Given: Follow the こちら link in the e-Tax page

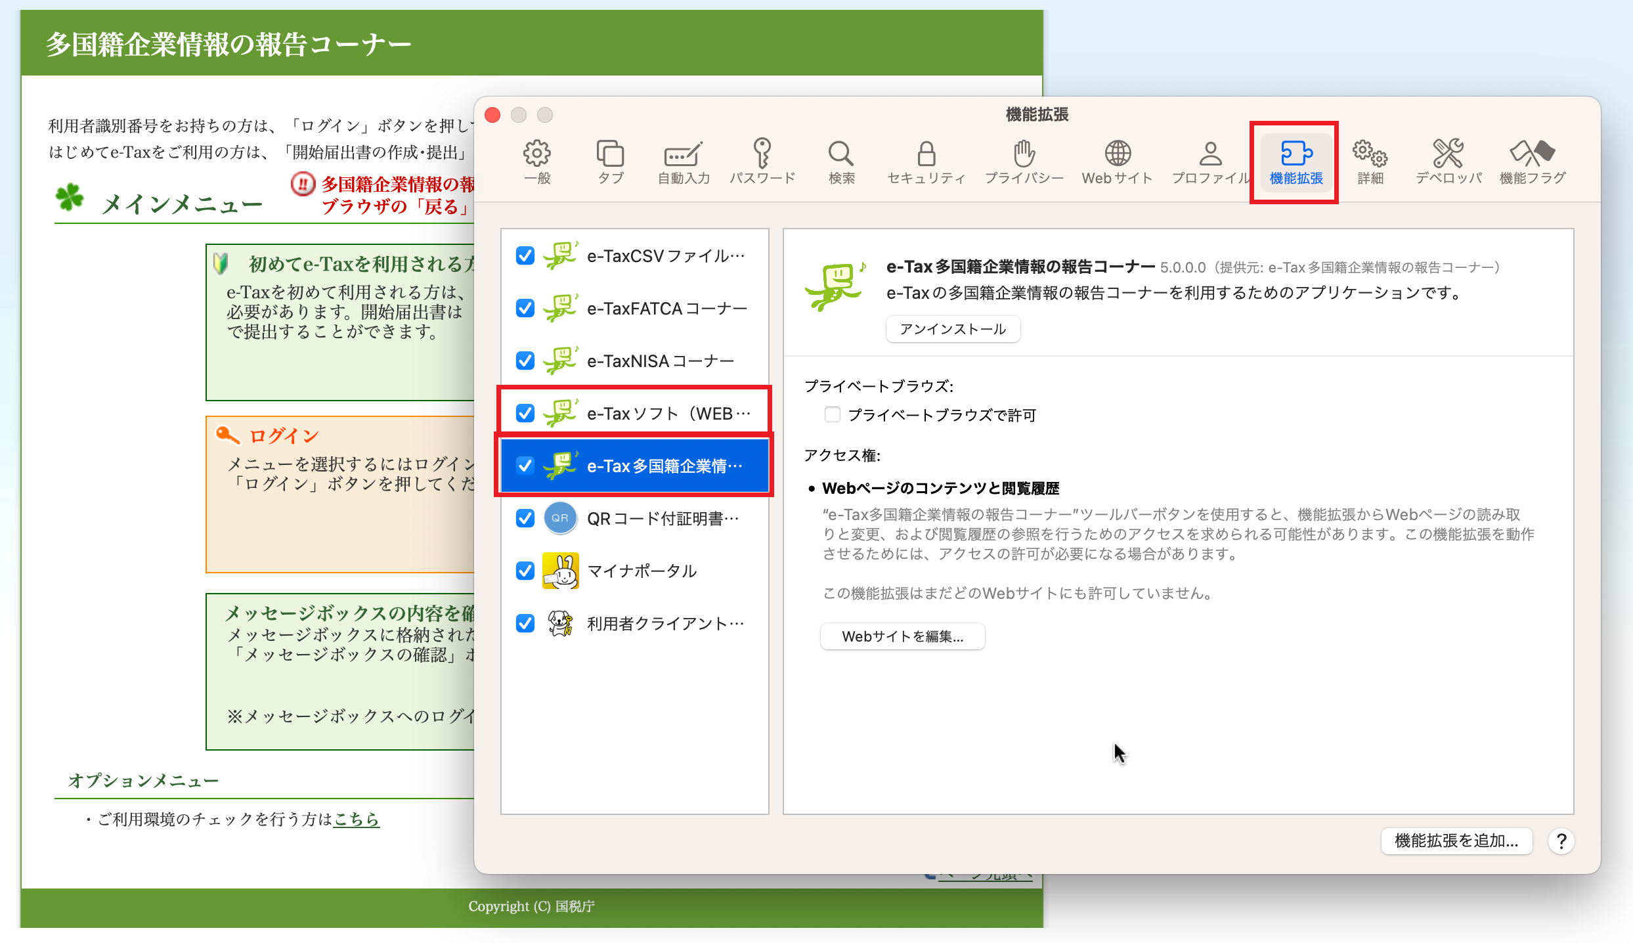Looking at the screenshot, I should tap(357, 819).
